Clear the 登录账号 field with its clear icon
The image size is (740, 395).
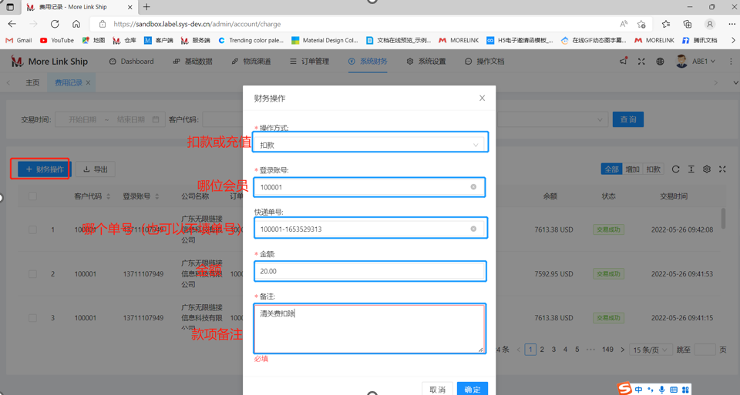click(473, 187)
